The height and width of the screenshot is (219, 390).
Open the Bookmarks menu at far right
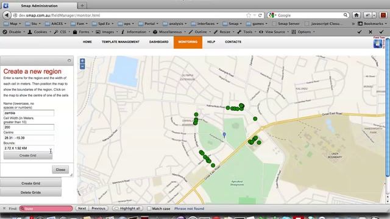(372, 24)
